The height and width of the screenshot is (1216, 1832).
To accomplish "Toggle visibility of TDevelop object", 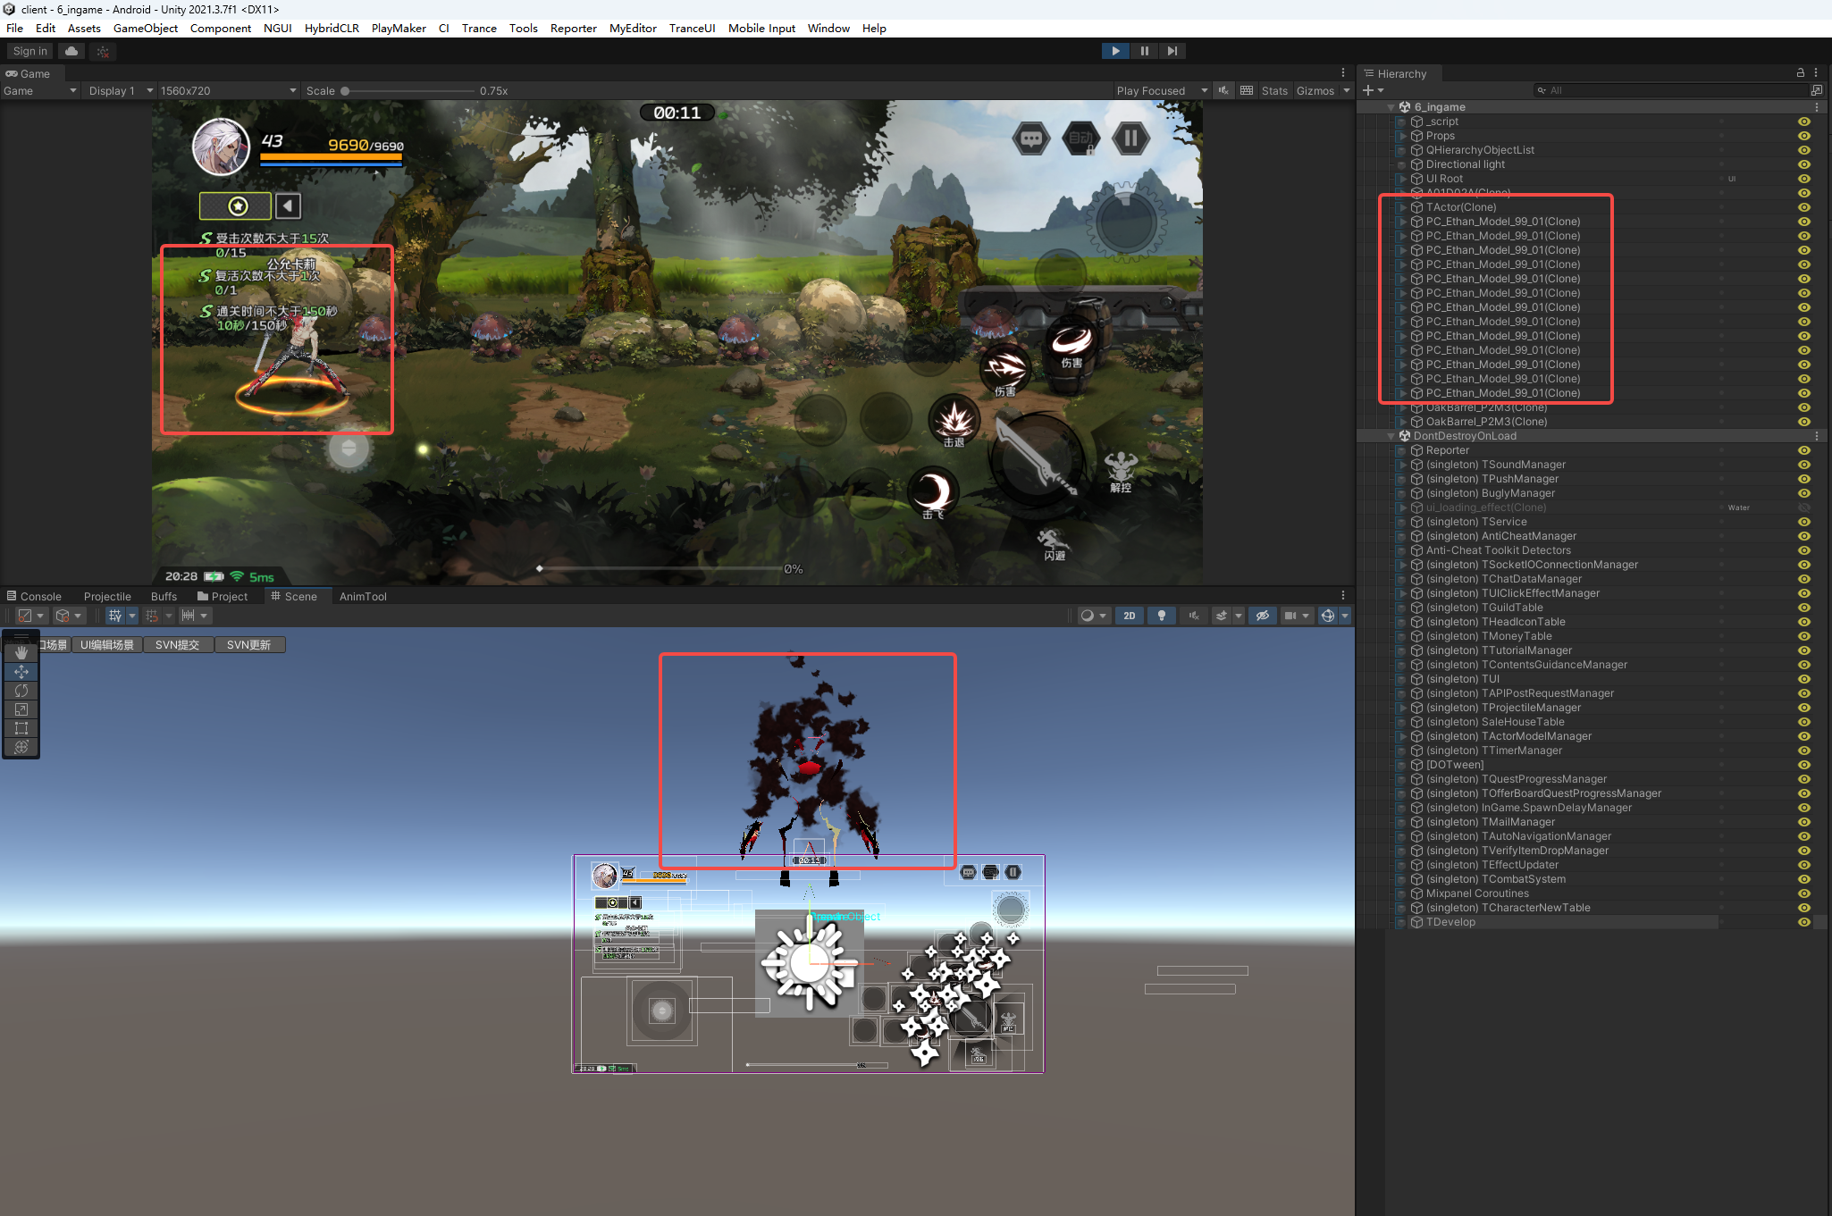I will point(1804,922).
